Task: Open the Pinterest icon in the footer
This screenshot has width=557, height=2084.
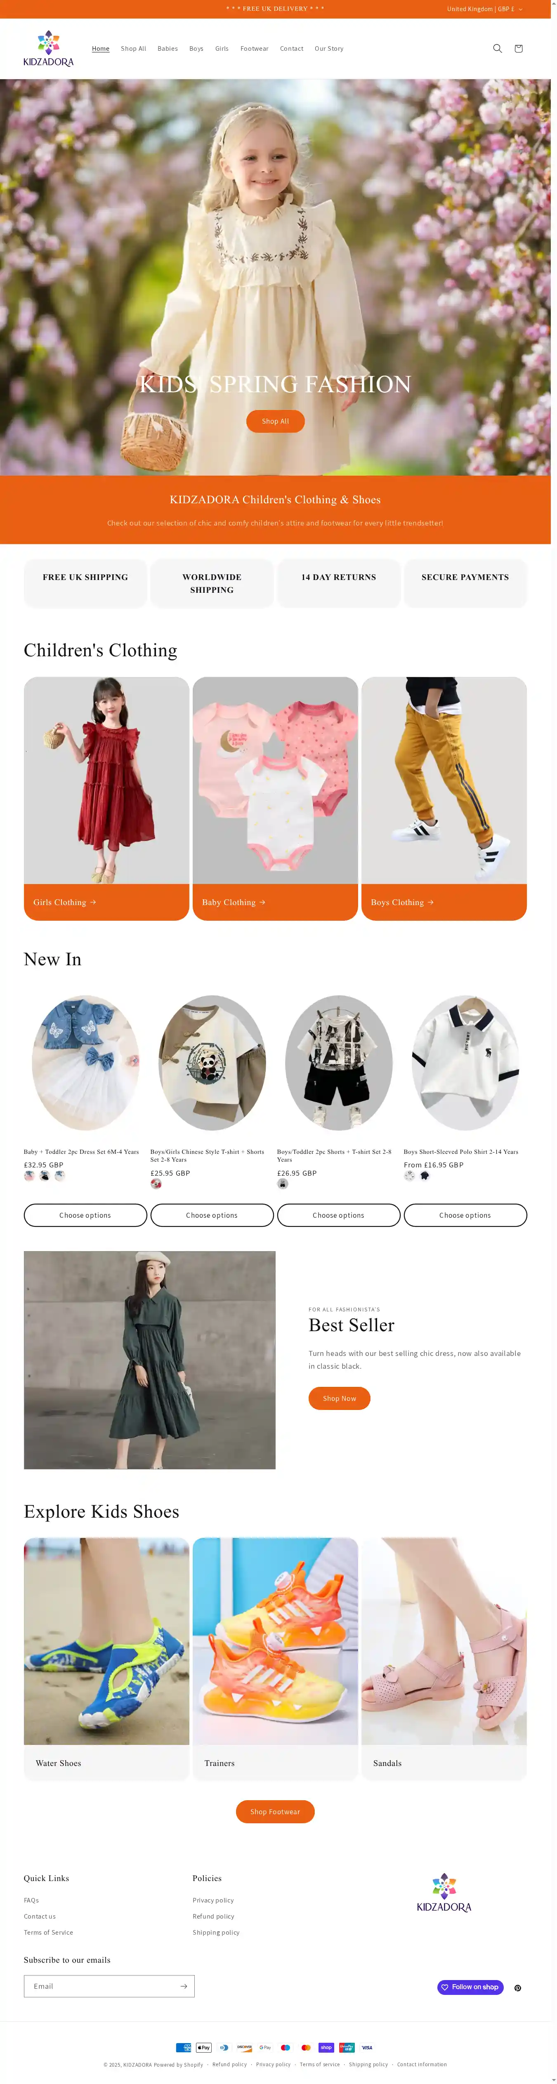Action: [x=517, y=1988]
